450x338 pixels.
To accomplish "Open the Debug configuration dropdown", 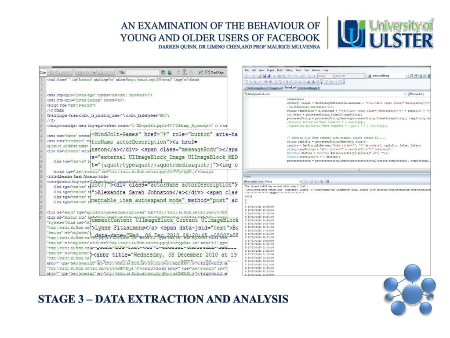I will (326, 76).
